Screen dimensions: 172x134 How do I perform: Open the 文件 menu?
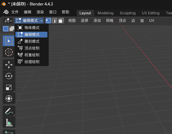[x=15, y=12]
